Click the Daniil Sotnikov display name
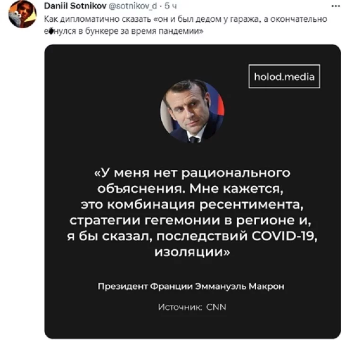The image size is (346, 340). [x=72, y=8]
